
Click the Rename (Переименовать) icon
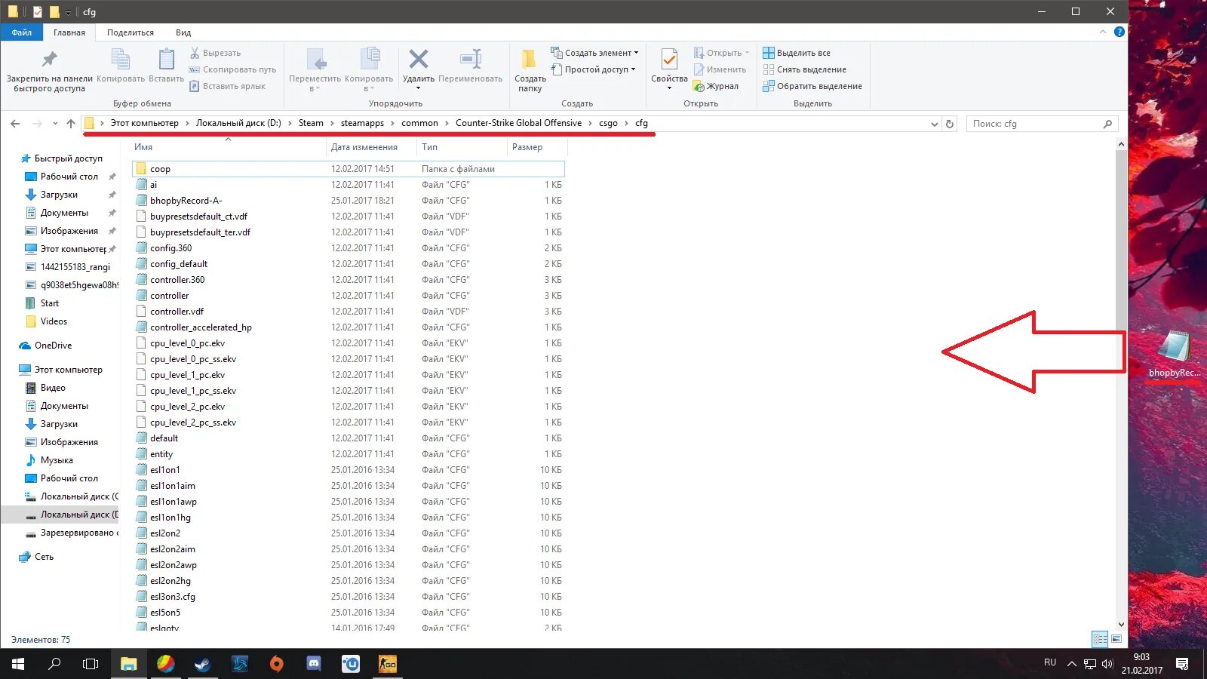click(x=471, y=59)
